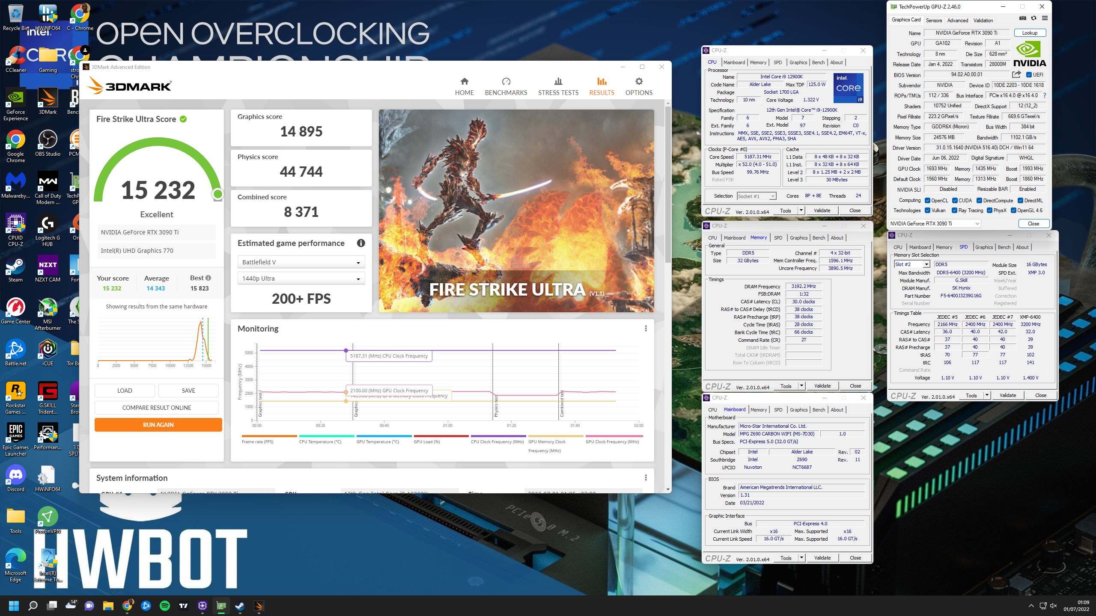The image size is (1096, 616).
Task: Click SAVE result button
Action: (188, 391)
